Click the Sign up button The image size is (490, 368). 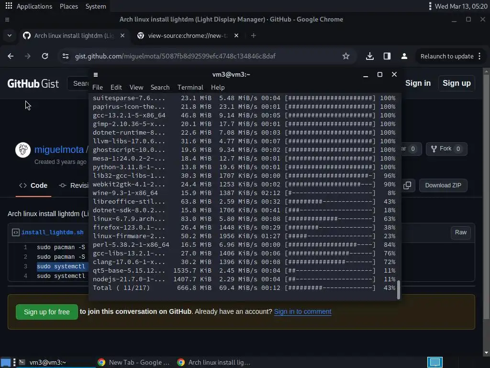pyautogui.click(x=457, y=83)
